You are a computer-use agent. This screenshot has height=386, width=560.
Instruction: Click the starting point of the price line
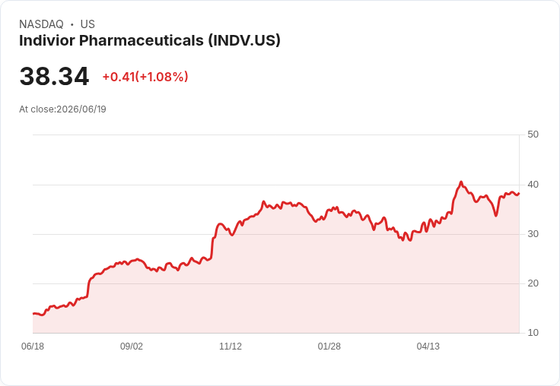pos(33,314)
